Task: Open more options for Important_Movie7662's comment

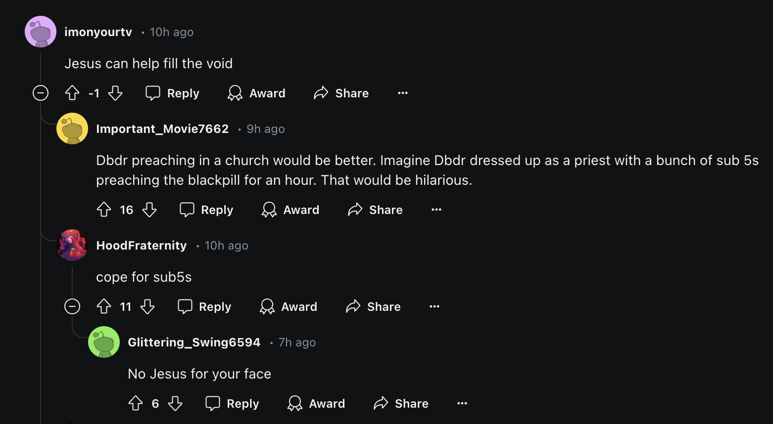Action: tap(436, 210)
